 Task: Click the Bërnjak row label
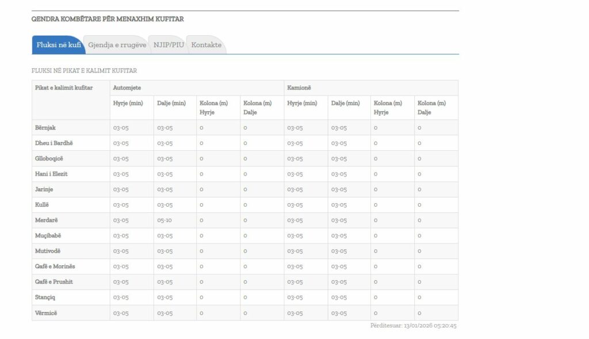click(x=45, y=128)
